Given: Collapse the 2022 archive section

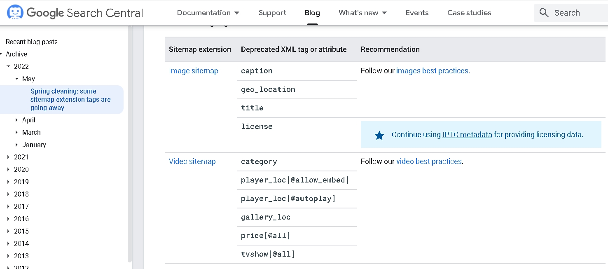Looking at the screenshot, I should click(x=8, y=66).
